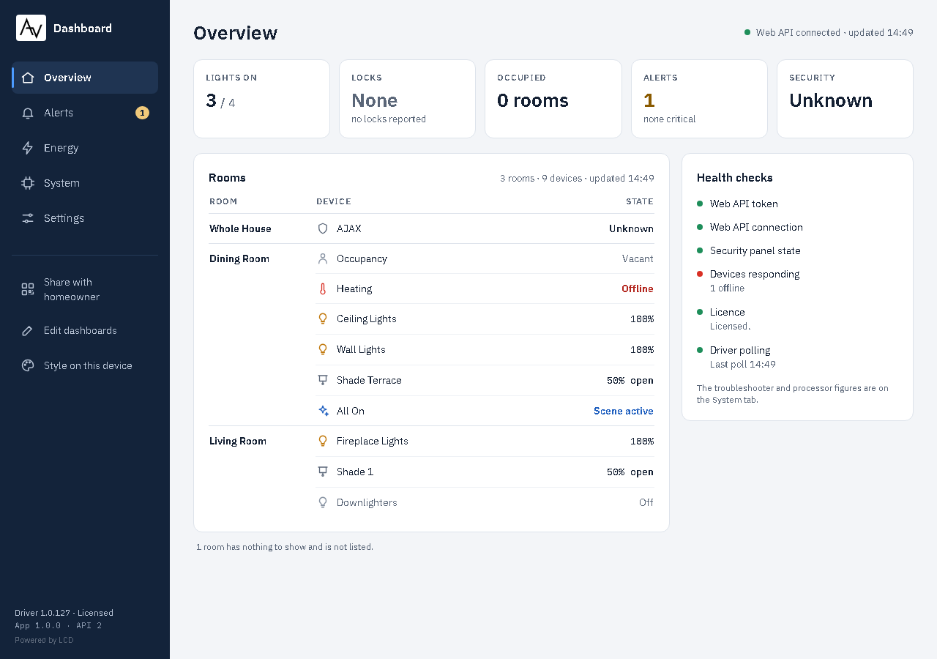Screen dimensions: 937x659
Task: Click the Ceiling Lights bulb icon
Action: (323, 319)
